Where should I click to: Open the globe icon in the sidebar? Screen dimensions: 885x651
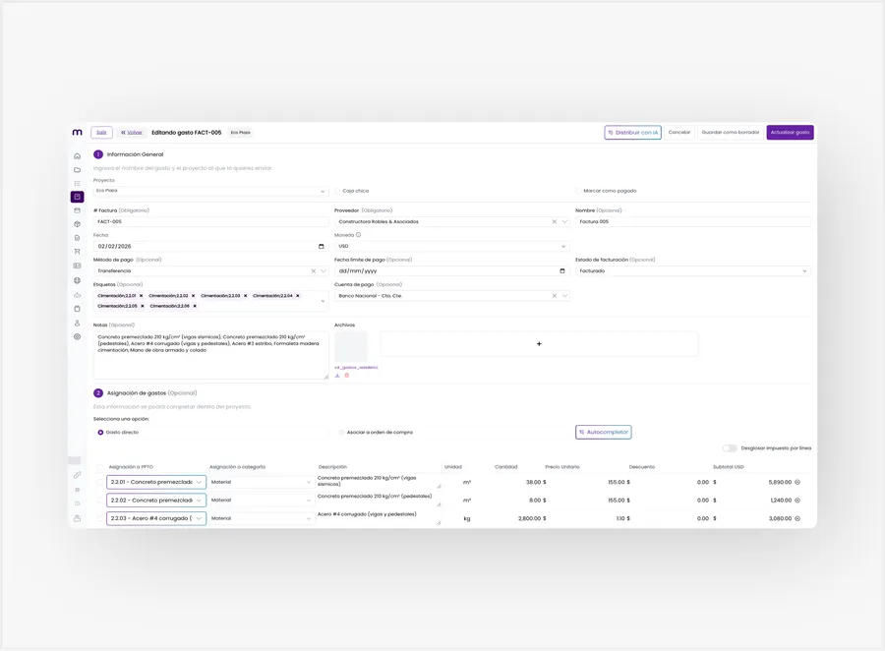point(78,280)
